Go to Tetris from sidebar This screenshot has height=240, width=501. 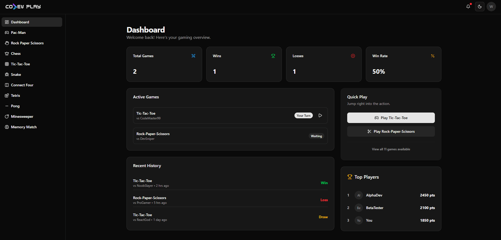coord(32,95)
